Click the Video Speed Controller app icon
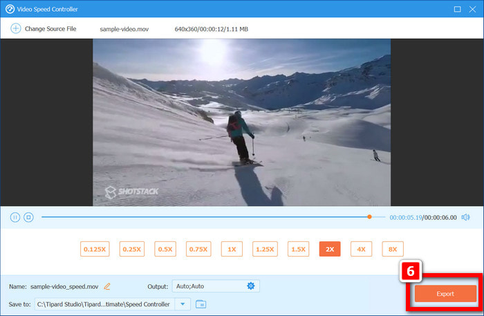This screenshot has width=484, height=316. tap(10, 9)
